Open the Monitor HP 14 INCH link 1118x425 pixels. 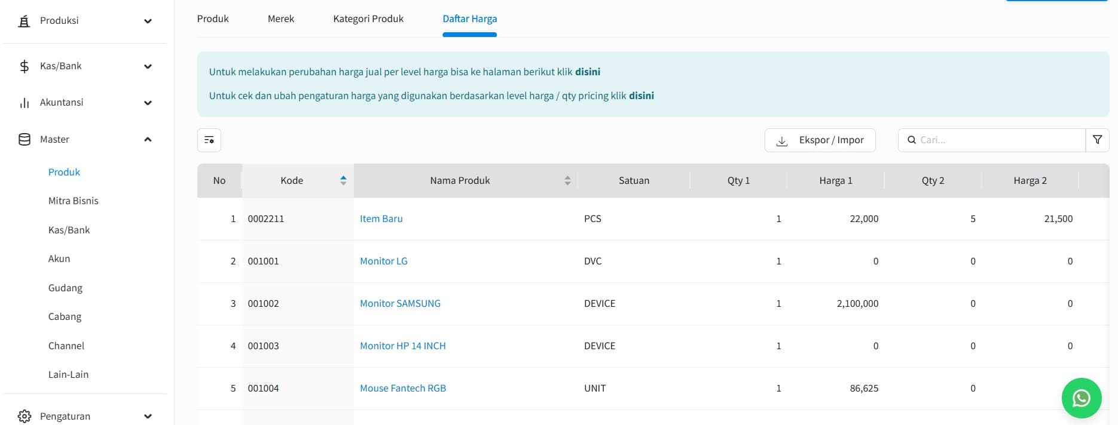click(403, 346)
